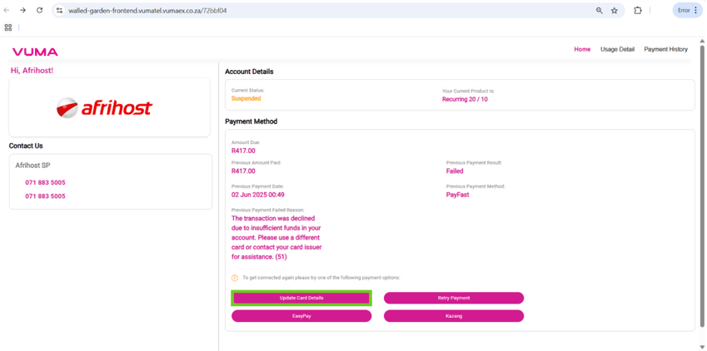Click the first 071 883 5005 number

pos(45,182)
